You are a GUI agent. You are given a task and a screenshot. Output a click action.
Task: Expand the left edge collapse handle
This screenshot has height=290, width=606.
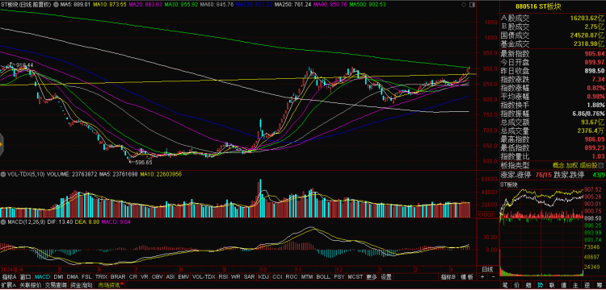click(2, 144)
